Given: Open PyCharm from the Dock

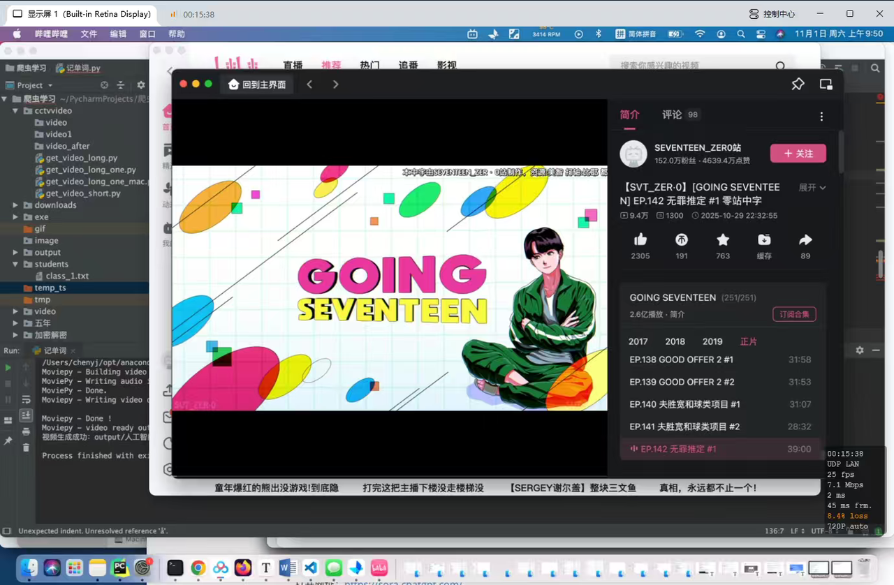Looking at the screenshot, I should pyautogui.click(x=120, y=568).
